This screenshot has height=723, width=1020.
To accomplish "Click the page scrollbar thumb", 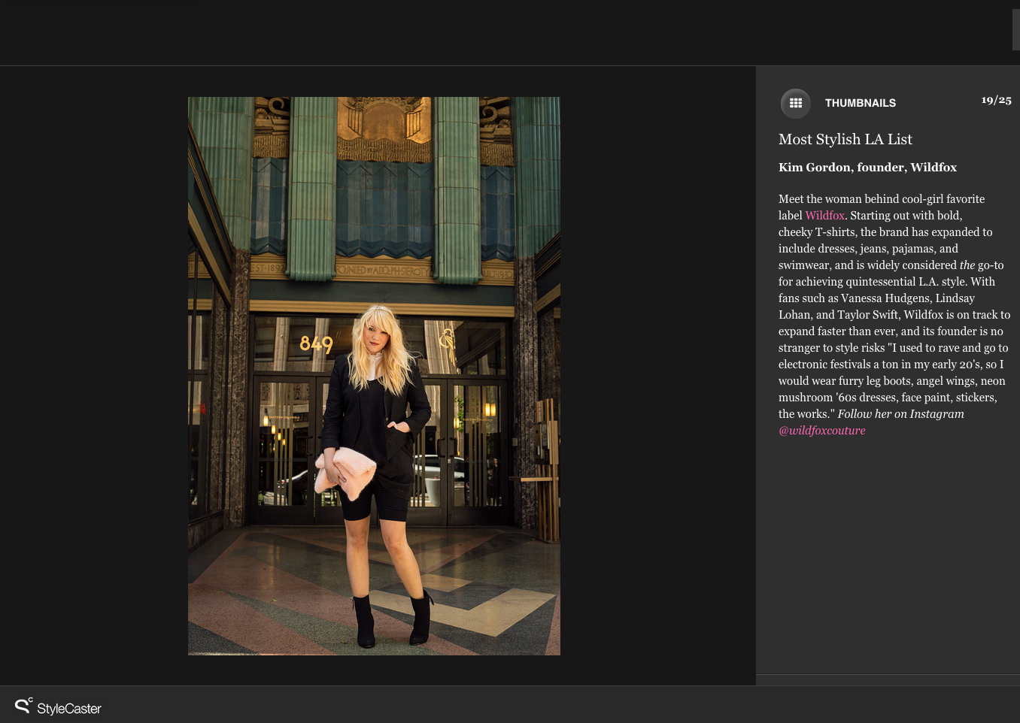I will click(x=1016, y=30).
